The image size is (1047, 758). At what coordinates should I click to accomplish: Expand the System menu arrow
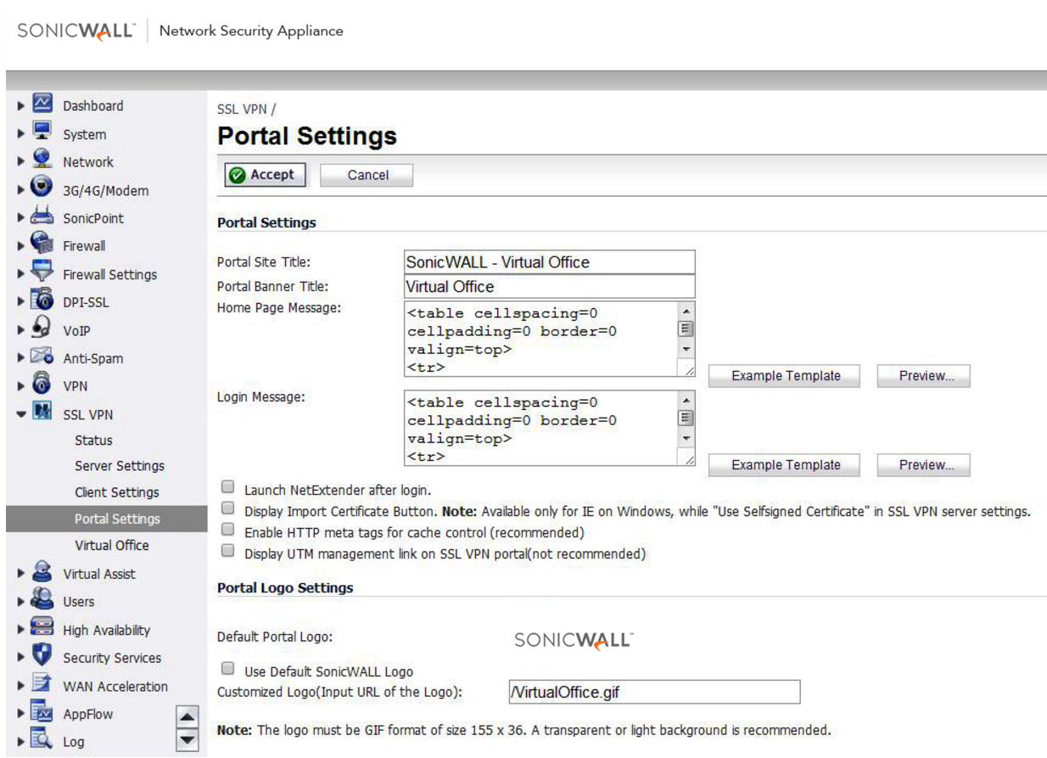click(x=20, y=134)
